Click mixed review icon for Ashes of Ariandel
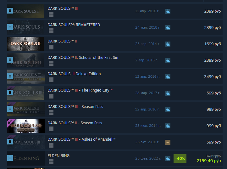 coord(168,142)
